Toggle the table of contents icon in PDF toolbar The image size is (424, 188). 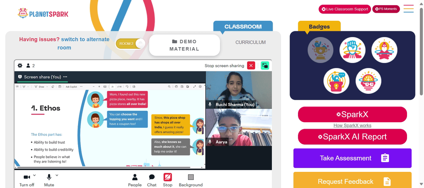[x=17, y=87]
